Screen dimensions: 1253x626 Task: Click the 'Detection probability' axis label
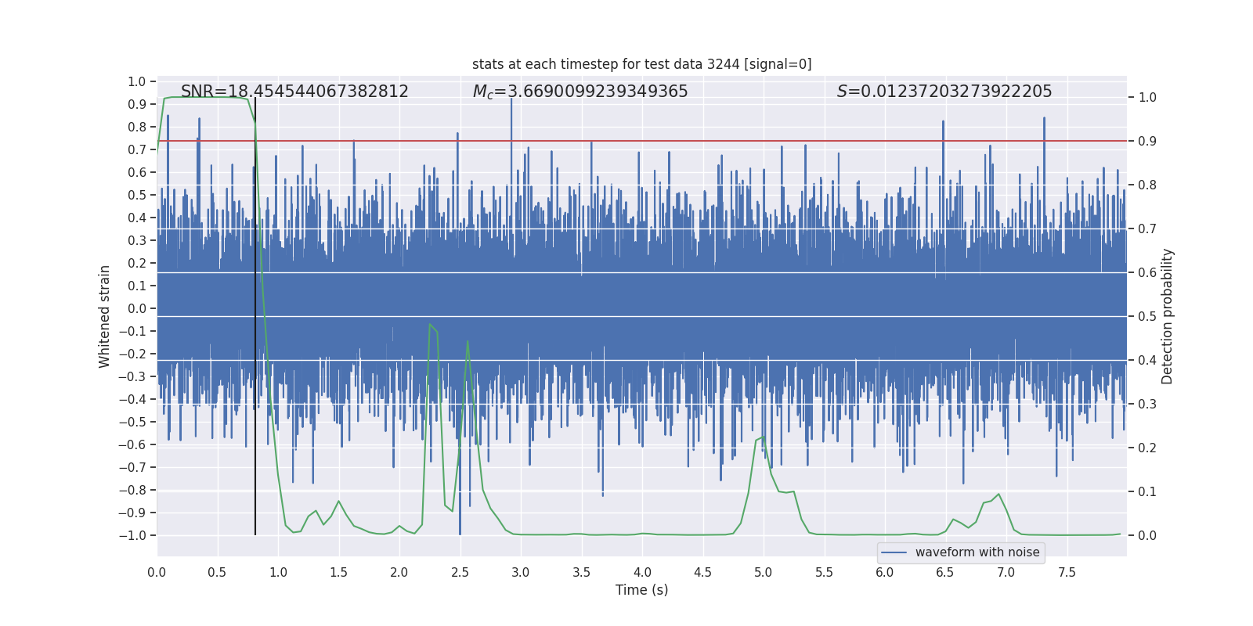[1168, 316]
